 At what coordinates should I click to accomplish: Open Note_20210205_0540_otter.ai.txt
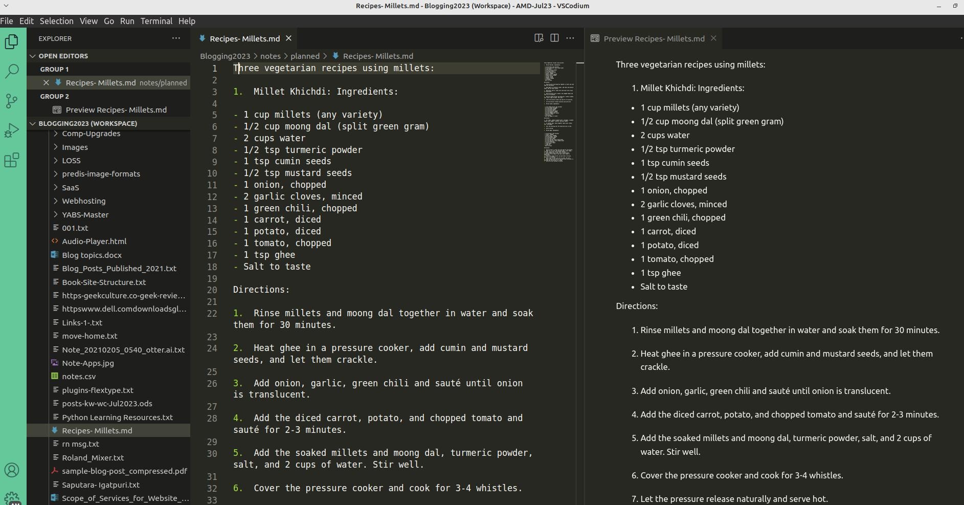coord(123,349)
